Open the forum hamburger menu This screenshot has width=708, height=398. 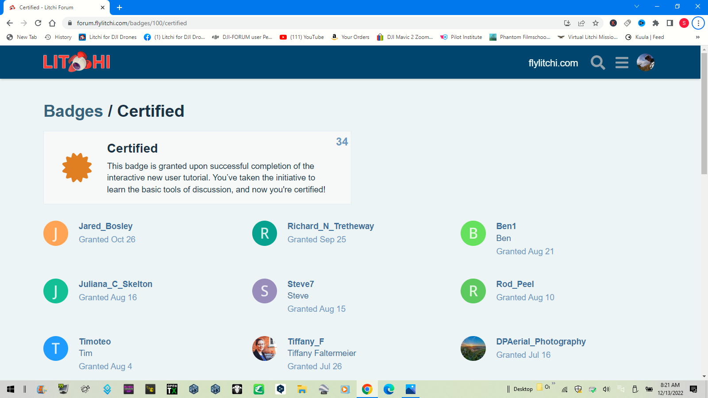coord(622,62)
